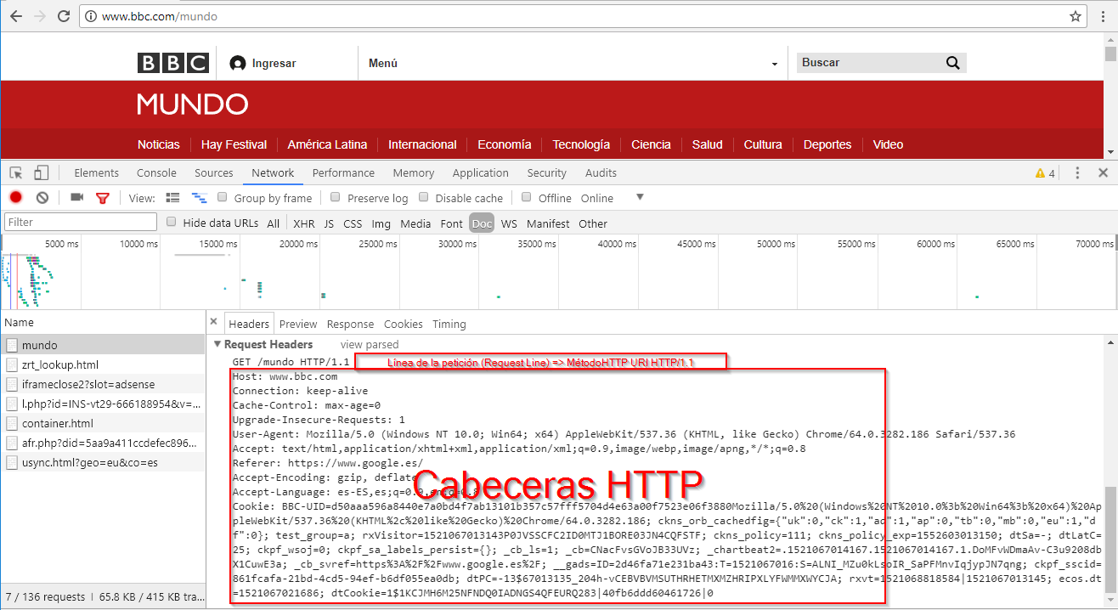Collapse the Request Headers section
This screenshot has height=610, width=1118.
[x=217, y=345]
